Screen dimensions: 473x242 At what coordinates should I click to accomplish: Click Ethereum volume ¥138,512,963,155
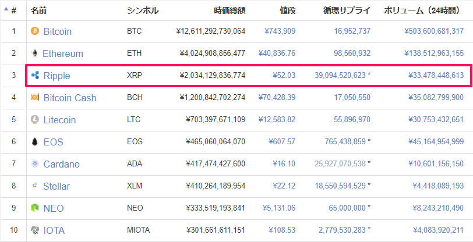[434, 53]
